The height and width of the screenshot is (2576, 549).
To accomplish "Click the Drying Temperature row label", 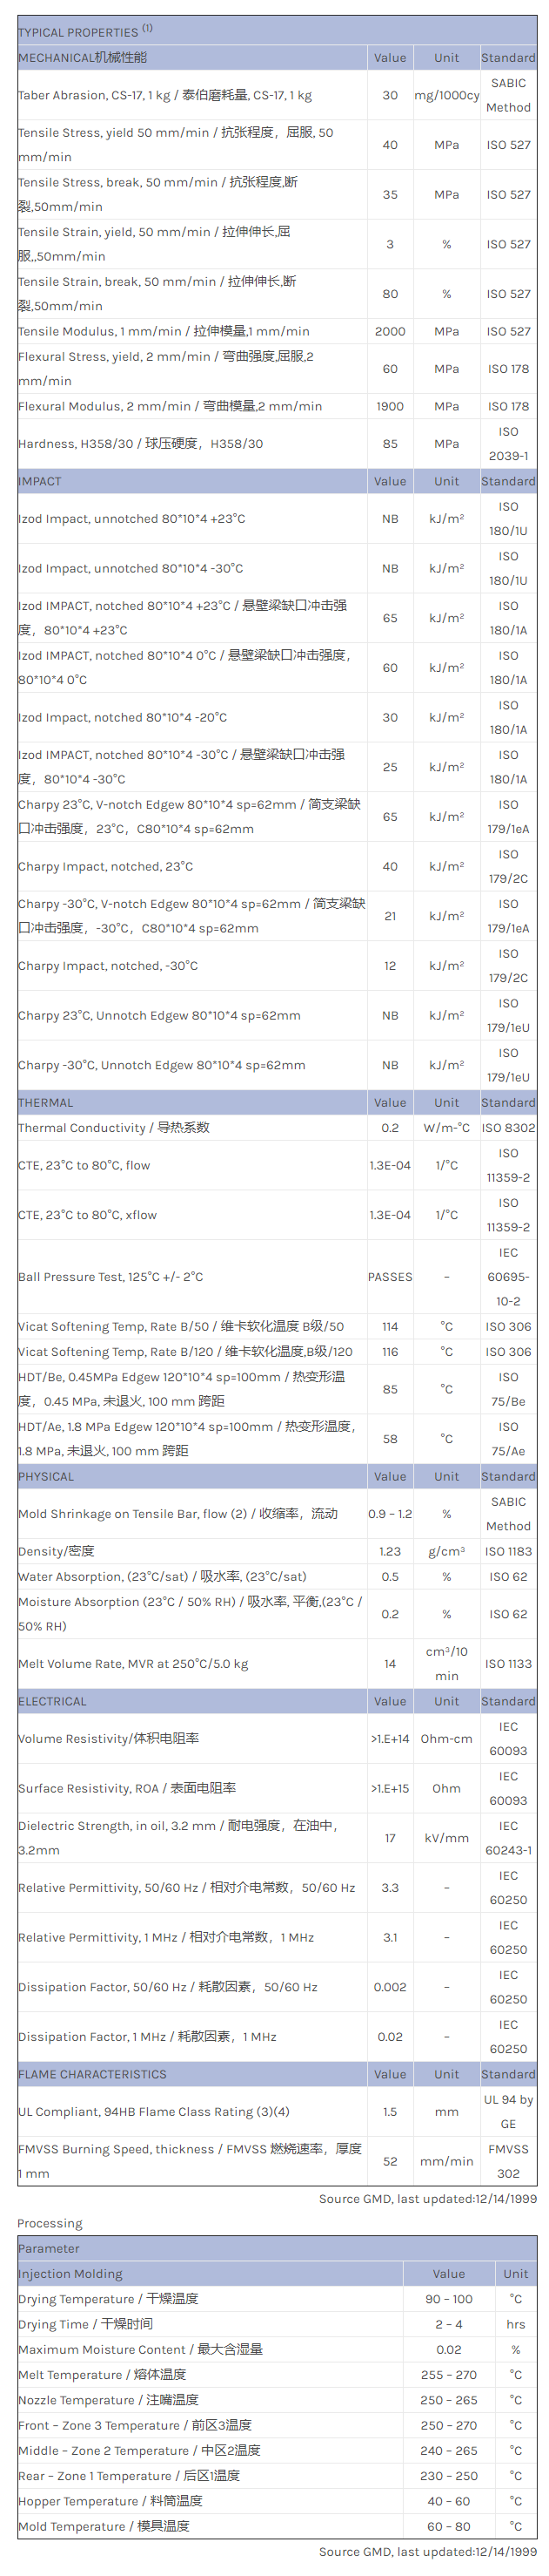I will [108, 2299].
